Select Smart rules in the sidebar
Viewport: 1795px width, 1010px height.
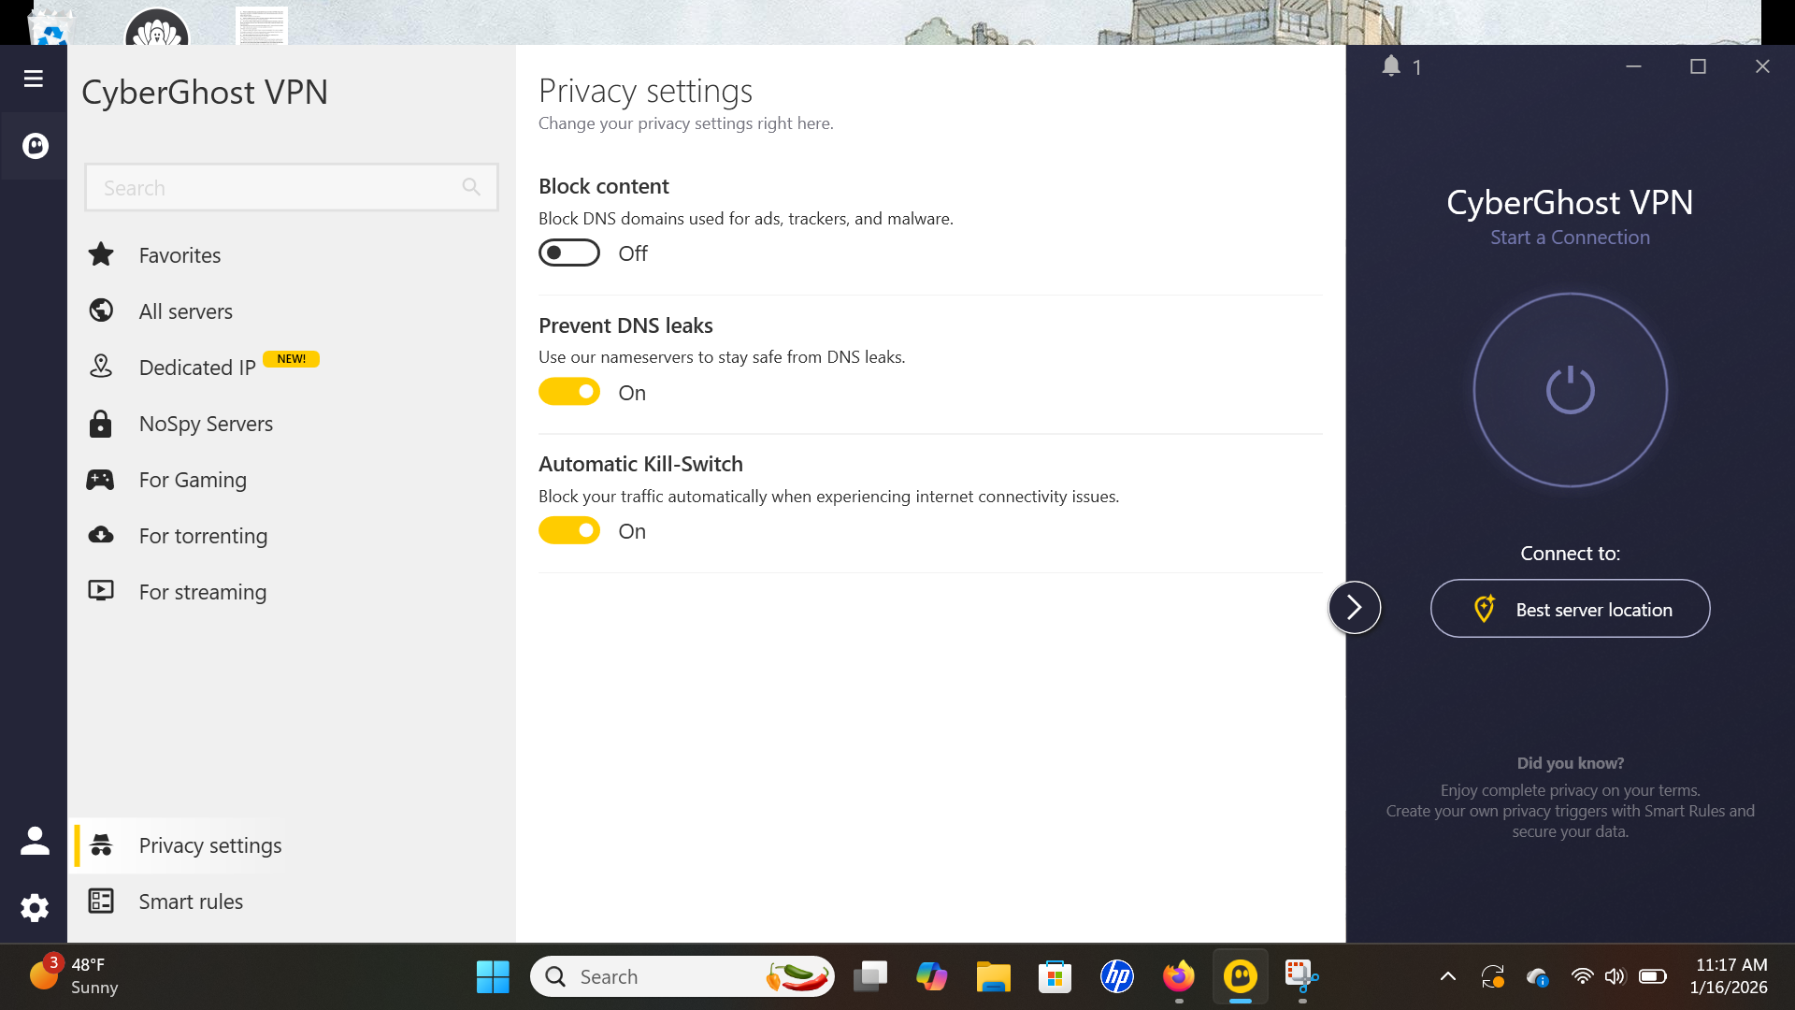pyautogui.click(x=191, y=902)
